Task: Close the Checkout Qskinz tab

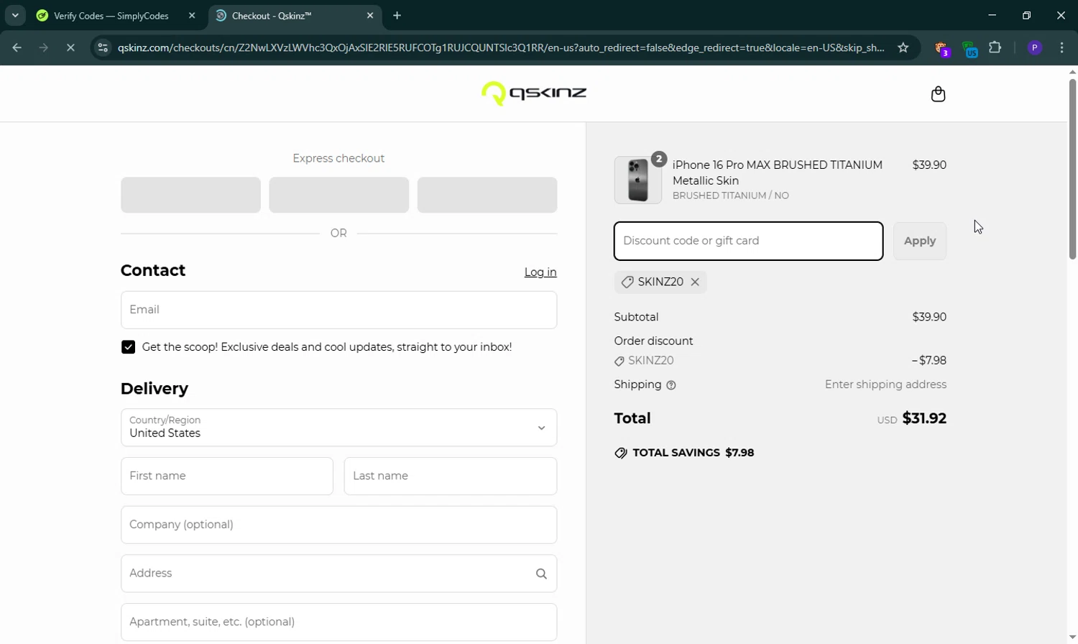Action: [x=370, y=15]
